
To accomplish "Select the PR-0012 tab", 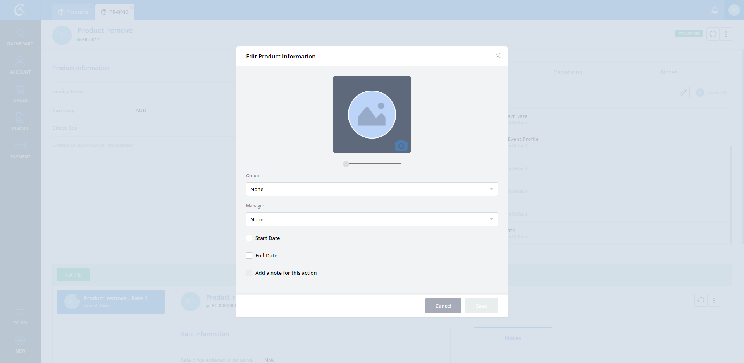I will (x=115, y=12).
